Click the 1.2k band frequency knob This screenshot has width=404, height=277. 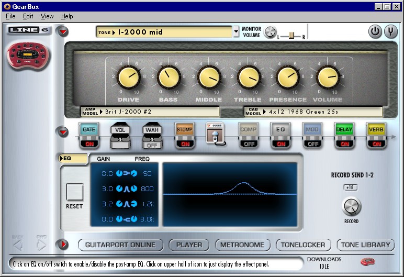(x=134, y=204)
